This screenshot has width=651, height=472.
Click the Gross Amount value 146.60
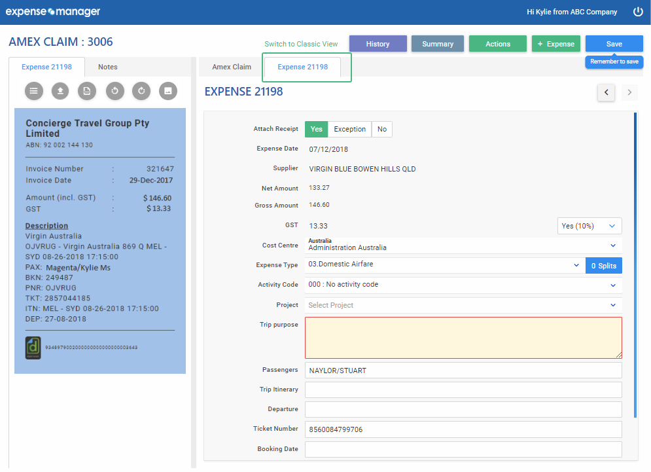point(319,205)
